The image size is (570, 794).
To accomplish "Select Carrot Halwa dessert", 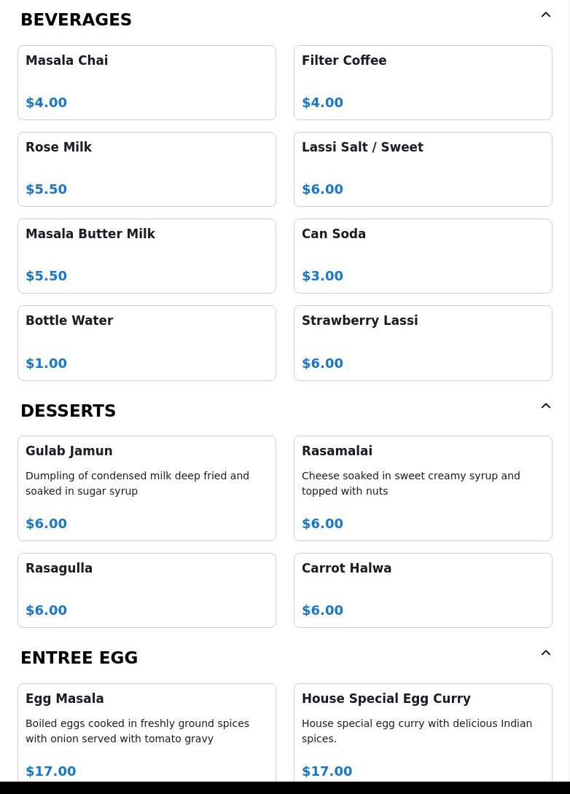I will 423,590.
